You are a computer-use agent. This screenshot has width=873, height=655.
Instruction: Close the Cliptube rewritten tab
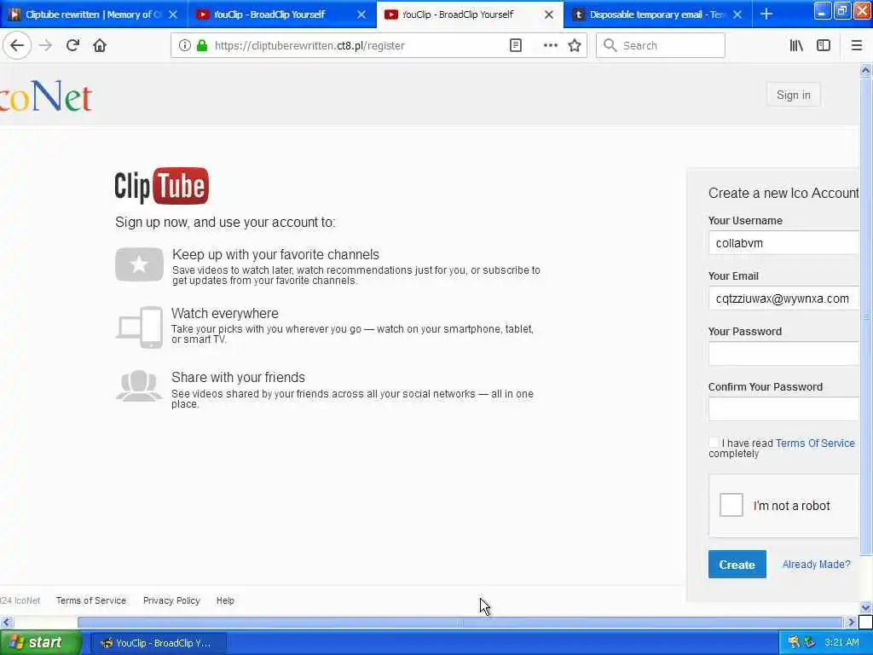173,14
